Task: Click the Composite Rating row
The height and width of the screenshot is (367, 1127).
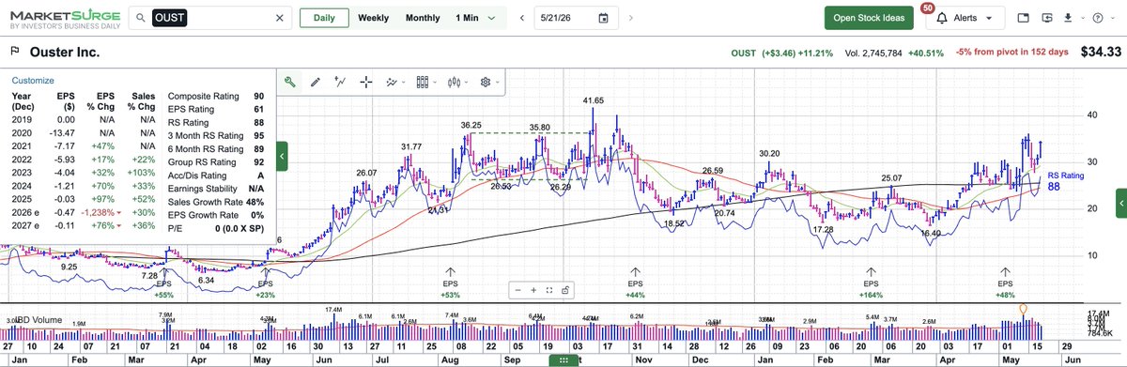Action: (x=215, y=96)
